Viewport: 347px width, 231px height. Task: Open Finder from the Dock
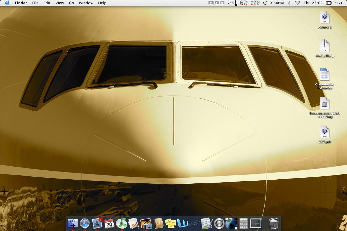tap(73, 223)
